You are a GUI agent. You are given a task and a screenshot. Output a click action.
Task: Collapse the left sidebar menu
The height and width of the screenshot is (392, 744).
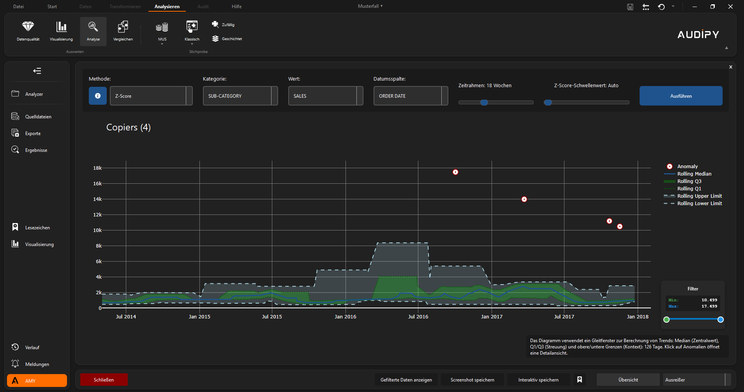[37, 71]
